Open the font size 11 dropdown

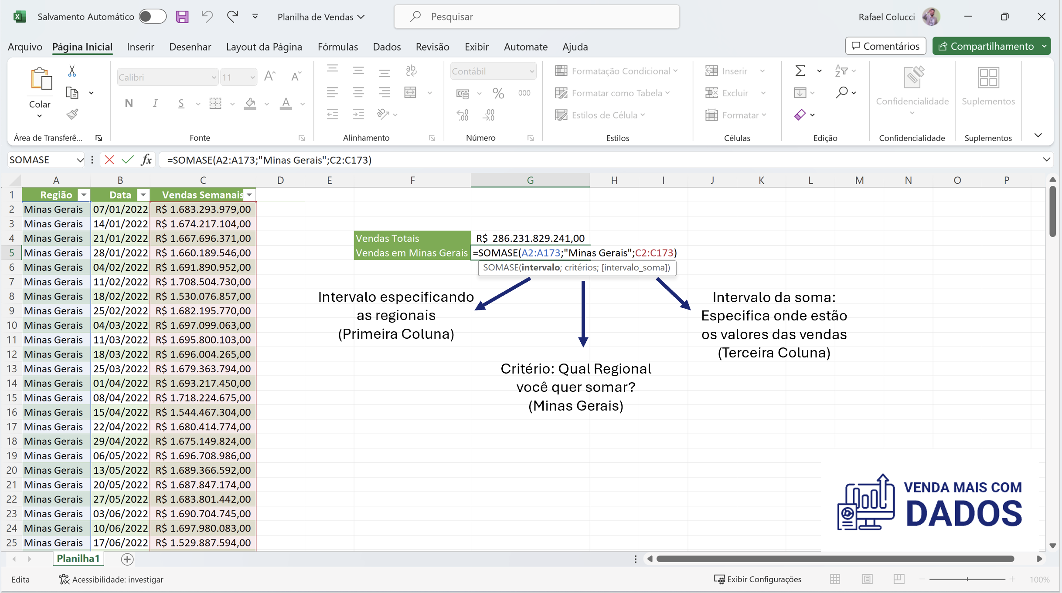click(252, 77)
